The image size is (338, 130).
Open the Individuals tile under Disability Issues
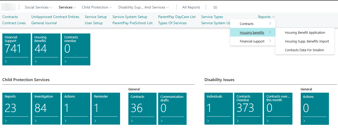click(x=218, y=108)
